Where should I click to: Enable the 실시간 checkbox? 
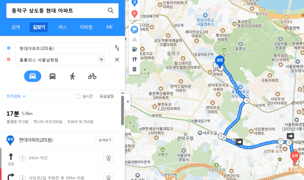coord(78,96)
